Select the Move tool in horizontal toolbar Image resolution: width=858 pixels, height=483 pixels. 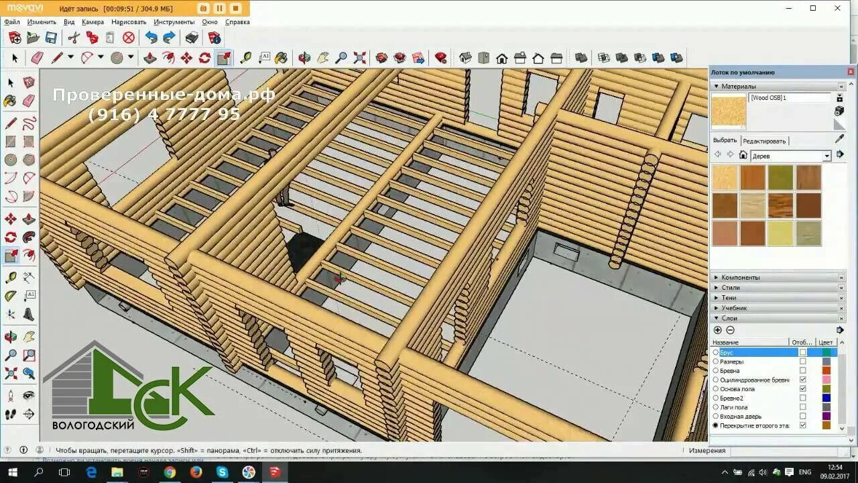click(x=186, y=58)
